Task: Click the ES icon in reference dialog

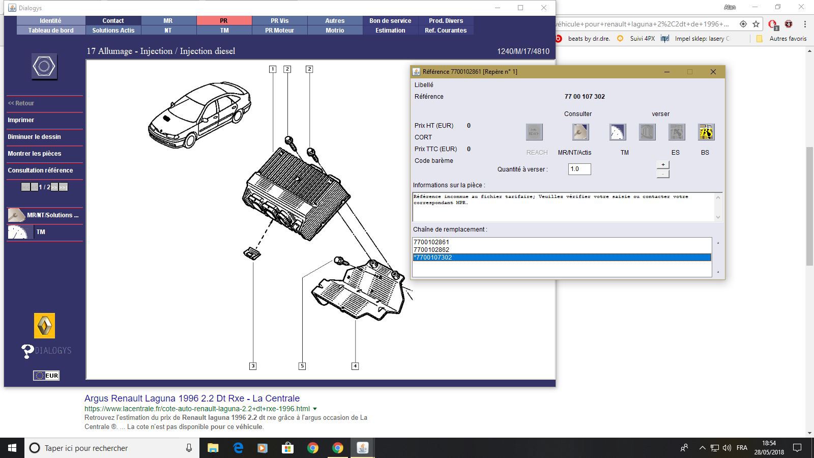Action: [676, 132]
